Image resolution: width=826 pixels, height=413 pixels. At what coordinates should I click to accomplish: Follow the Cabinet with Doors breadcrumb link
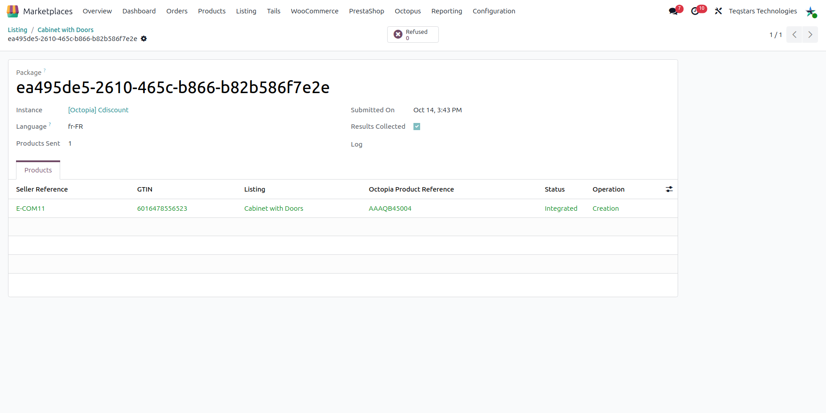65,30
